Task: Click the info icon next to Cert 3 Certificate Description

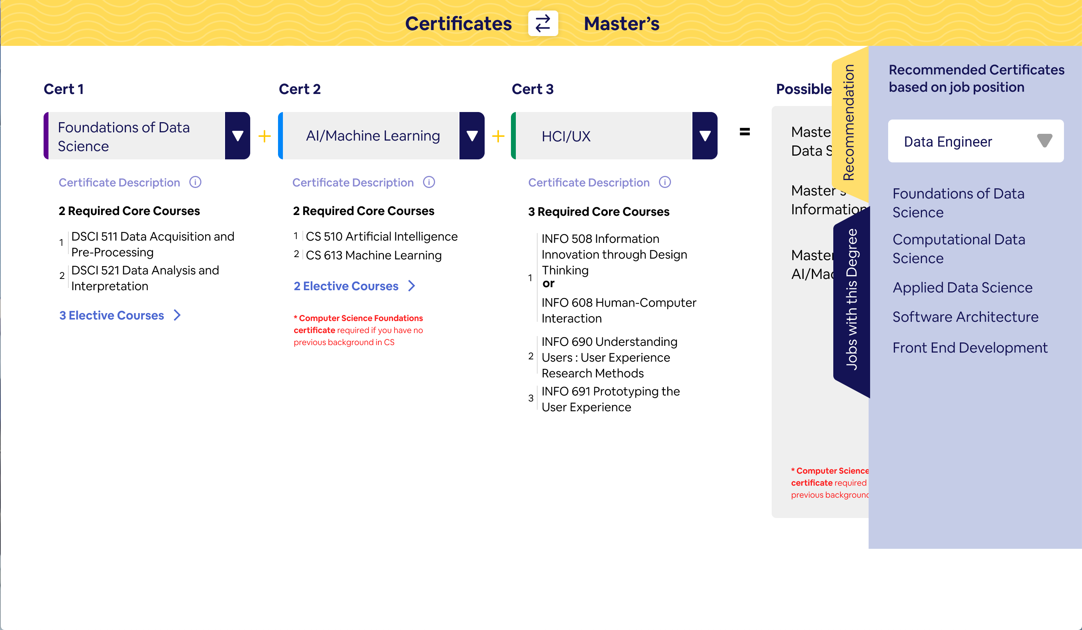Action: [665, 182]
